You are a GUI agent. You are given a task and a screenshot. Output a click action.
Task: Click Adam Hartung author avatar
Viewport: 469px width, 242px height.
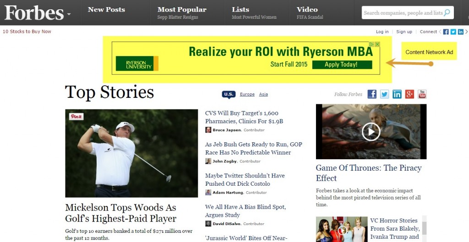[x=208, y=193]
